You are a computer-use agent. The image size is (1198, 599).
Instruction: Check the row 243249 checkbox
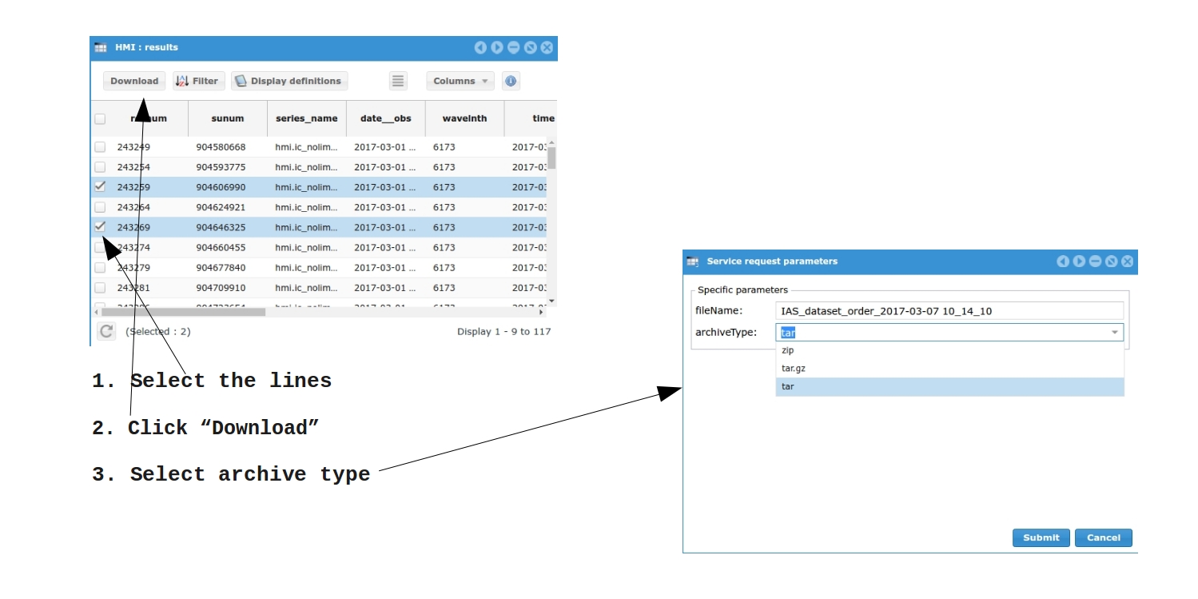[x=100, y=147]
